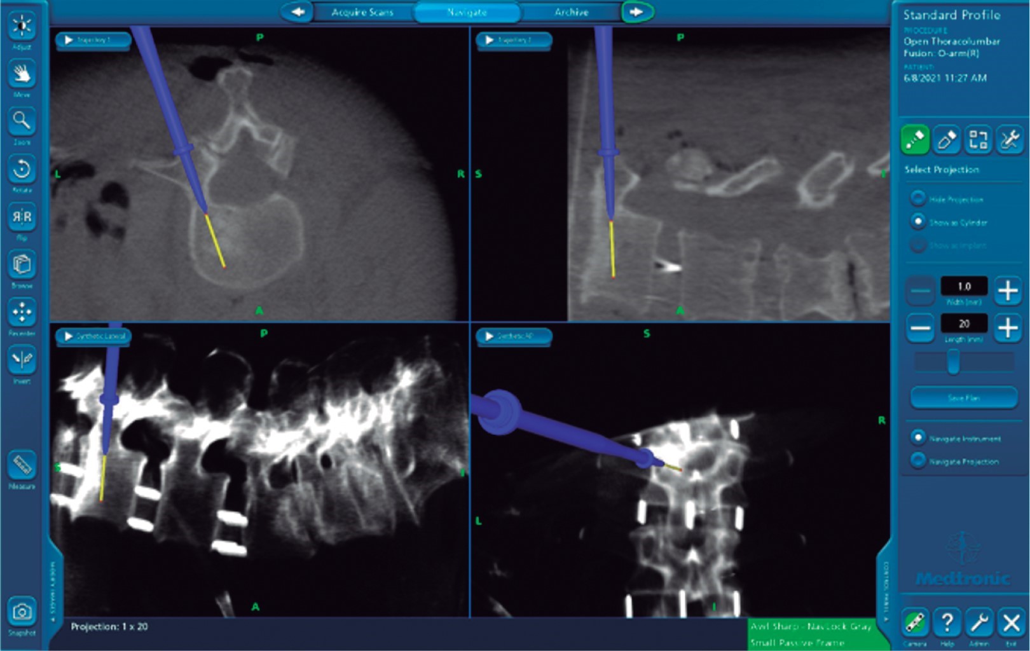Open the Measure ruler tool

(22, 465)
